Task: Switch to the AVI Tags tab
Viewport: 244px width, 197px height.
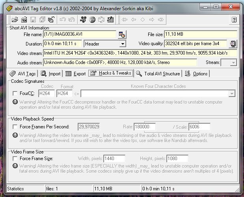Action: coord(23,73)
